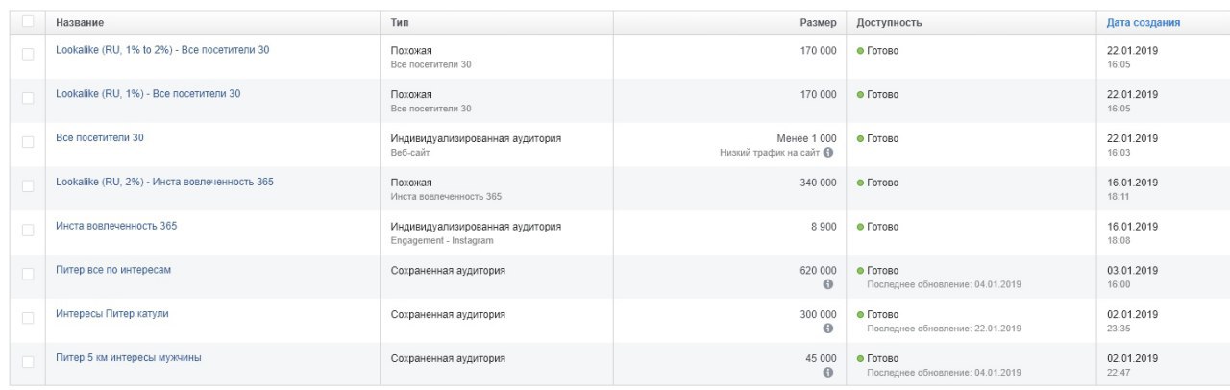
Task: Click green Готово status of Все посетители 30
Action: coord(878,138)
